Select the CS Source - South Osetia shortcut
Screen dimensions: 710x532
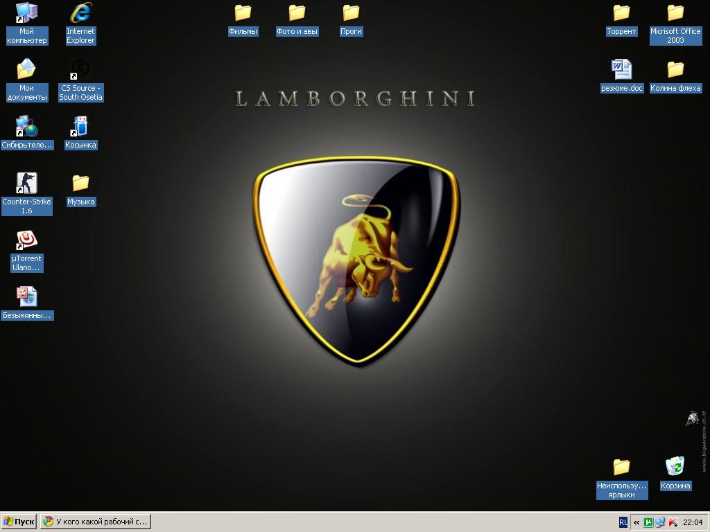click(80, 70)
